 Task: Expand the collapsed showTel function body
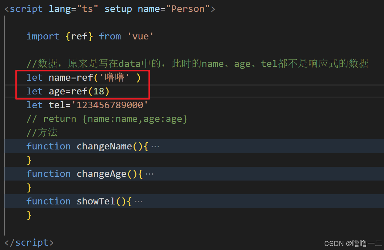(139, 201)
